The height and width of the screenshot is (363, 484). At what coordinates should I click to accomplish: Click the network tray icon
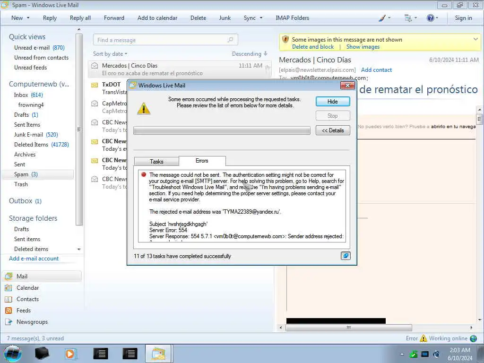point(425,354)
